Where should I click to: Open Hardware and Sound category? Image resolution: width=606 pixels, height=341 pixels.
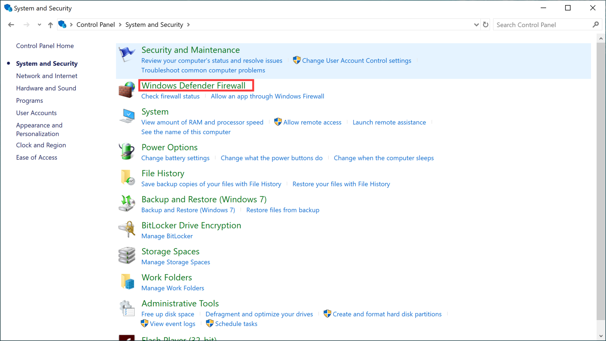point(46,88)
